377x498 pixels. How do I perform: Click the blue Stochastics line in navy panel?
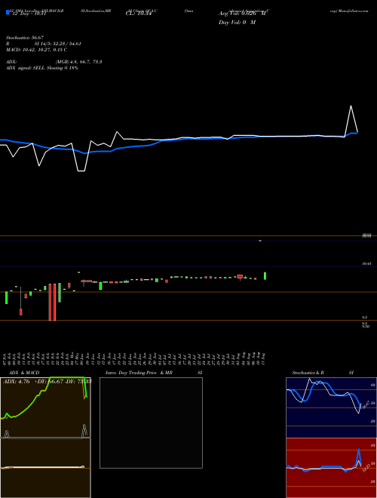[323, 392]
